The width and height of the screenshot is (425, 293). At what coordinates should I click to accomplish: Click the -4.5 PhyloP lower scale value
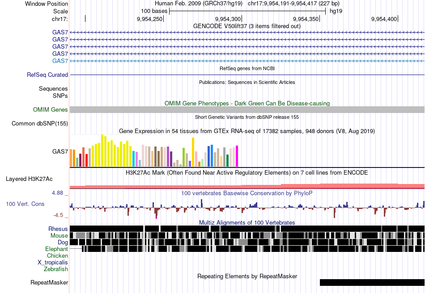tap(58, 215)
